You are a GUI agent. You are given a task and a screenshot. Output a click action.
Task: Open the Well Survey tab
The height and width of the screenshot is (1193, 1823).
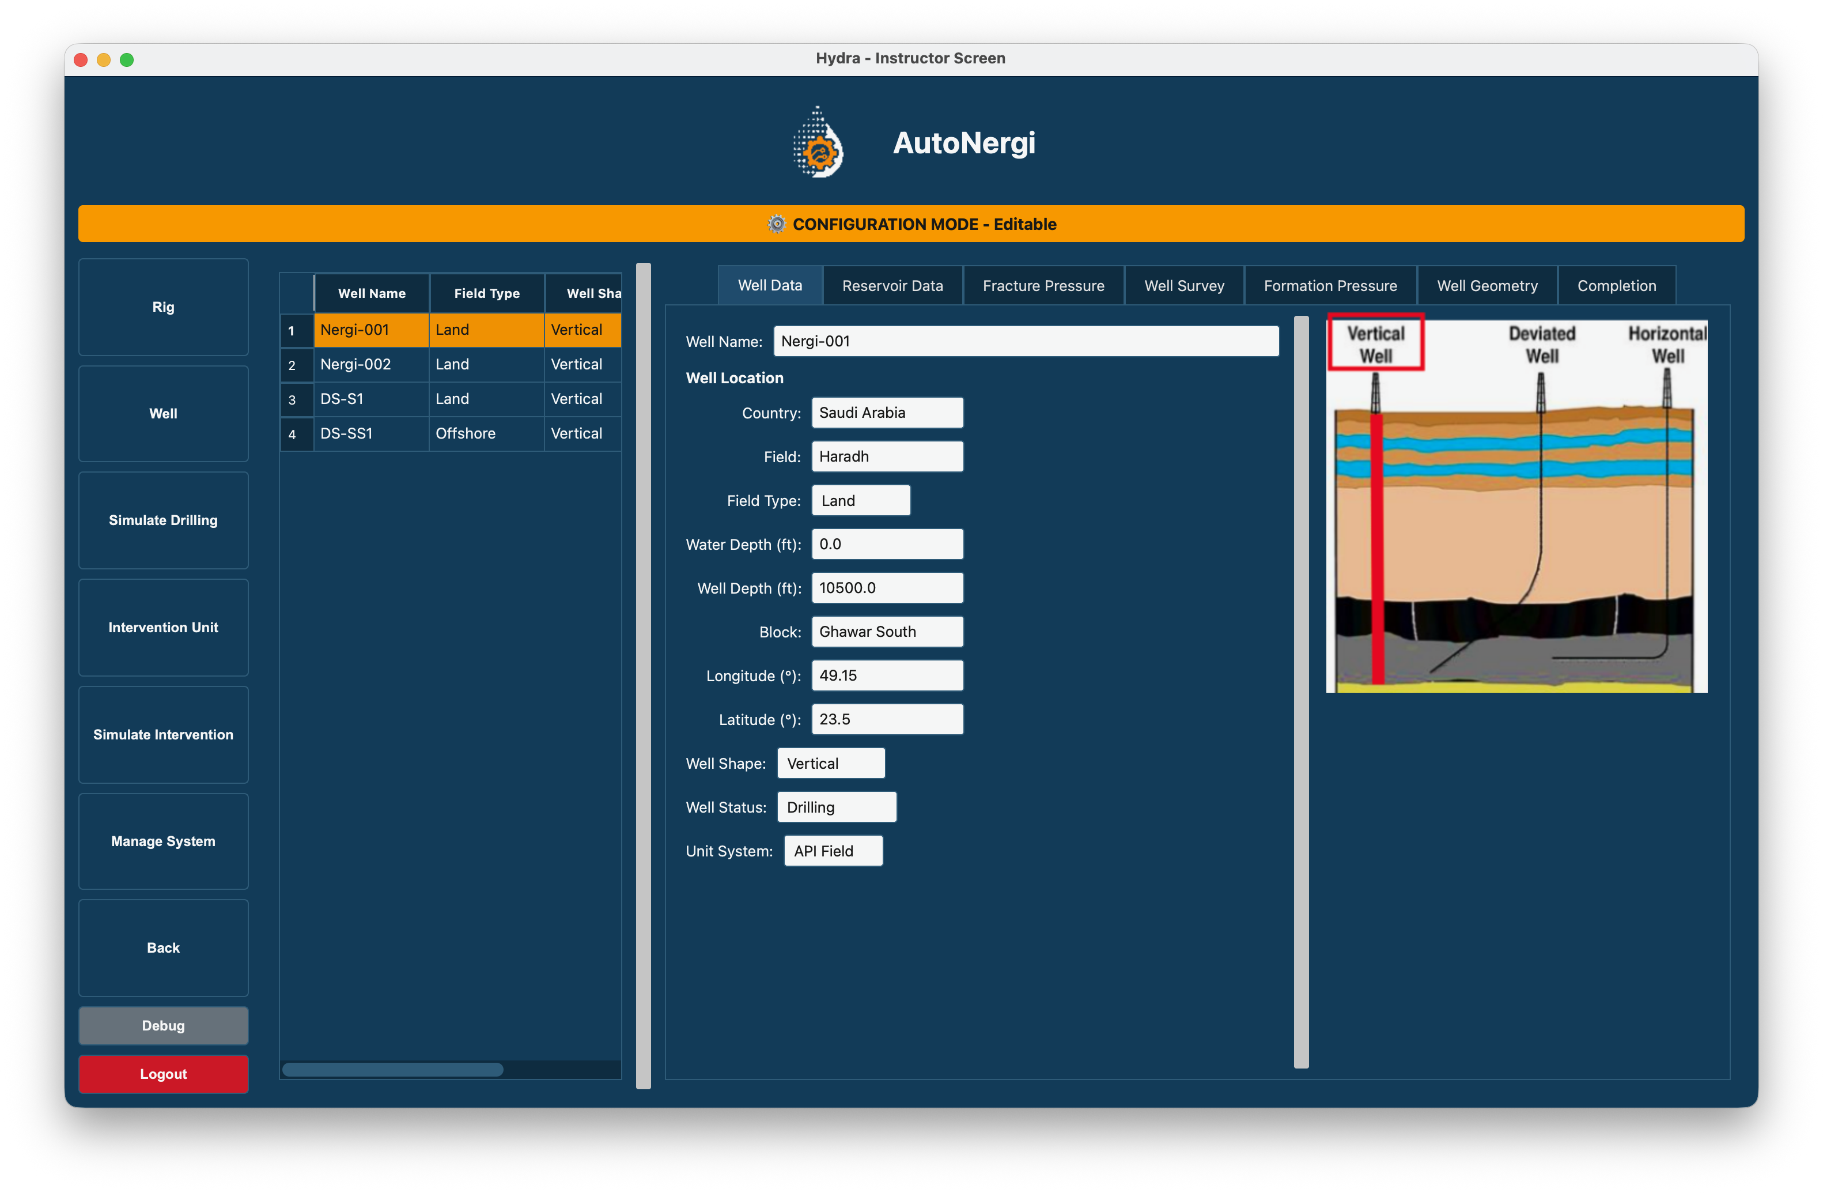[x=1183, y=285]
